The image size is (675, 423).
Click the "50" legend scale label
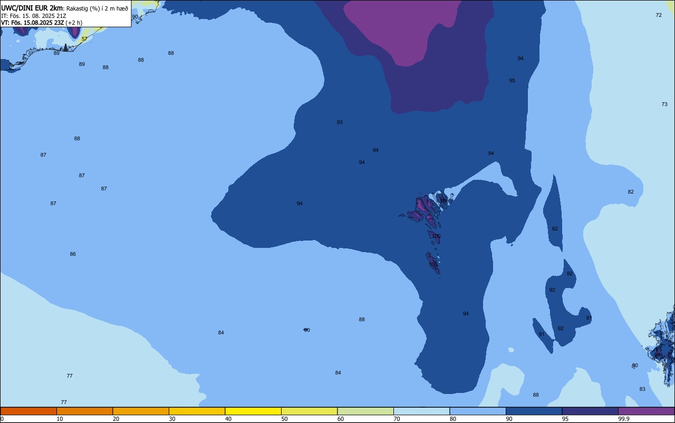[x=285, y=419]
